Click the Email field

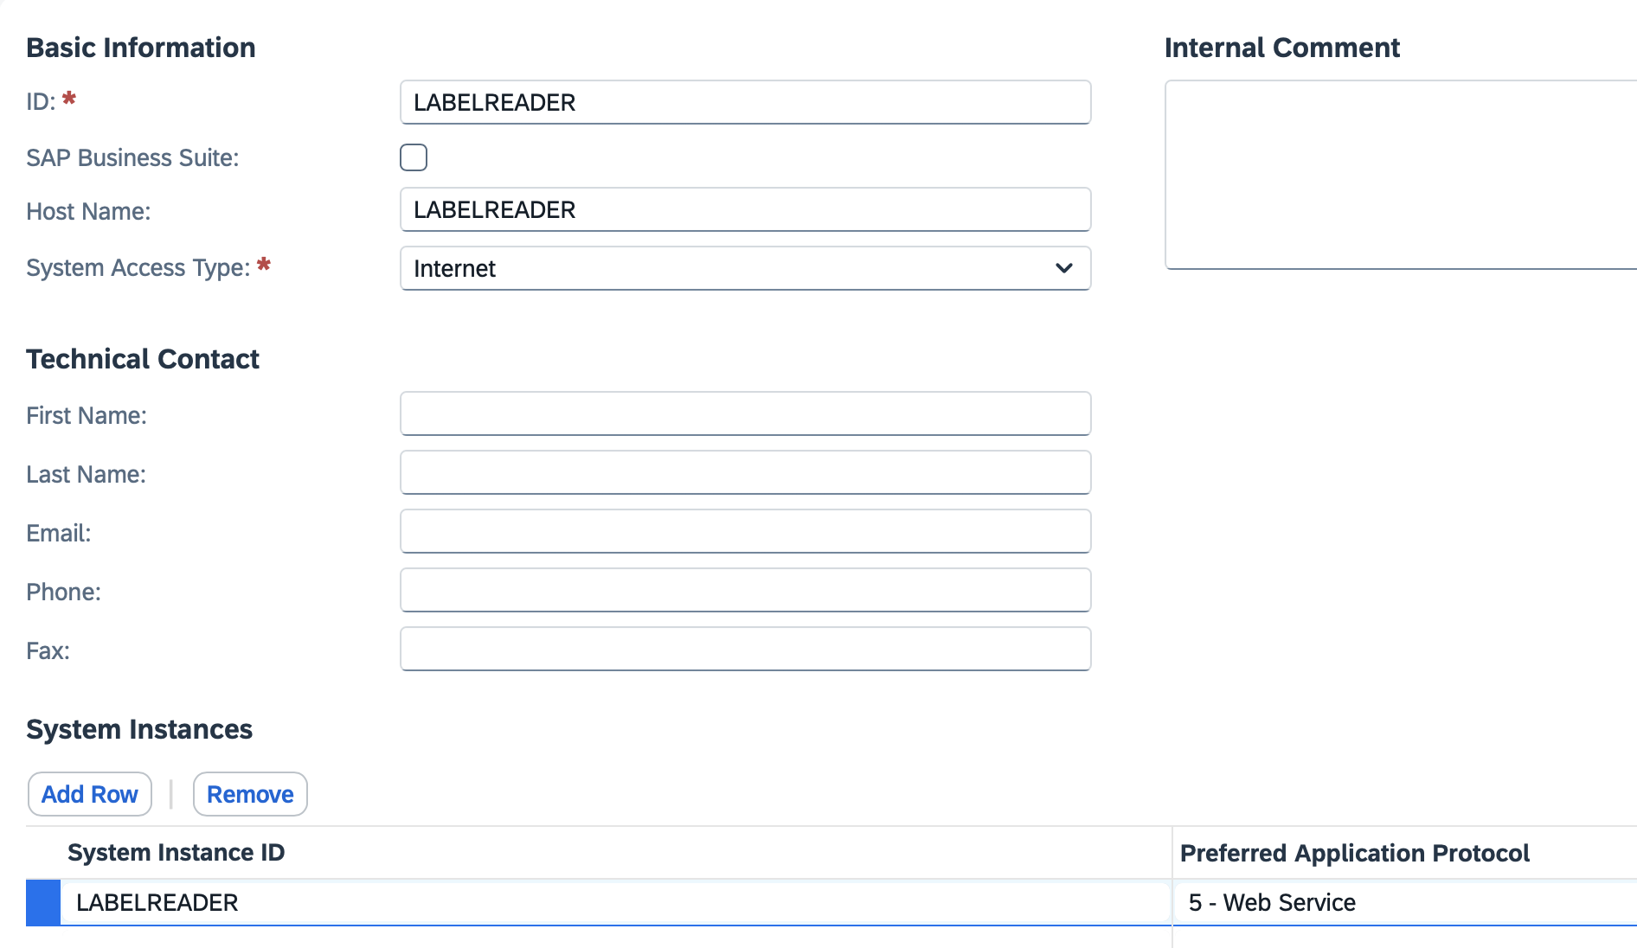744,531
